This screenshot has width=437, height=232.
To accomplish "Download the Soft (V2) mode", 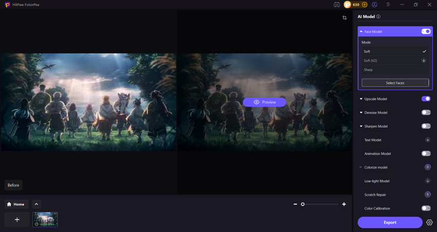I will click(x=424, y=61).
